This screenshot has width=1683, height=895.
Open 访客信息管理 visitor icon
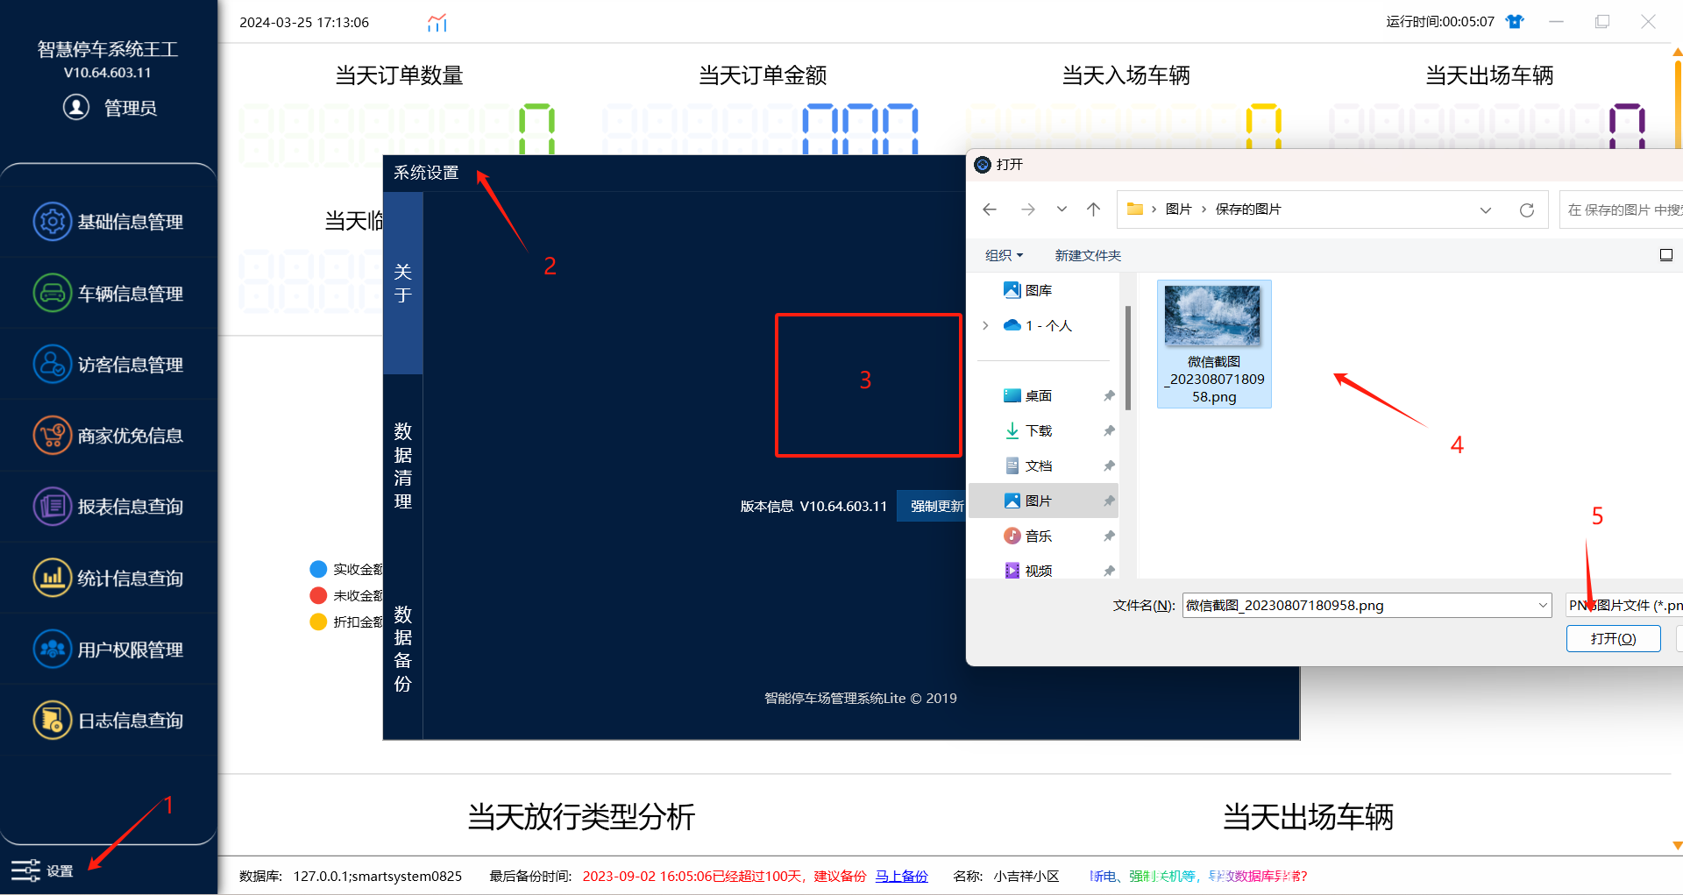click(53, 365)
